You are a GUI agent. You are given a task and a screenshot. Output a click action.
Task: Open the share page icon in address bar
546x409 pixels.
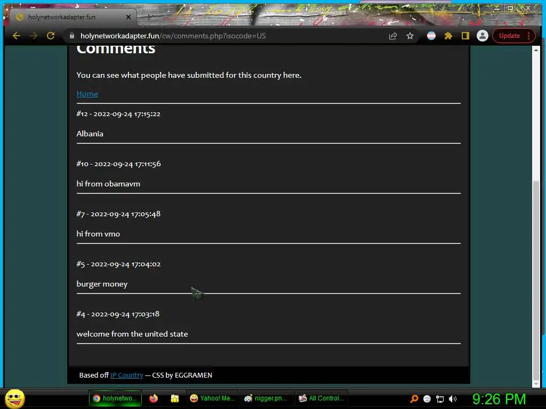[393, 36]
